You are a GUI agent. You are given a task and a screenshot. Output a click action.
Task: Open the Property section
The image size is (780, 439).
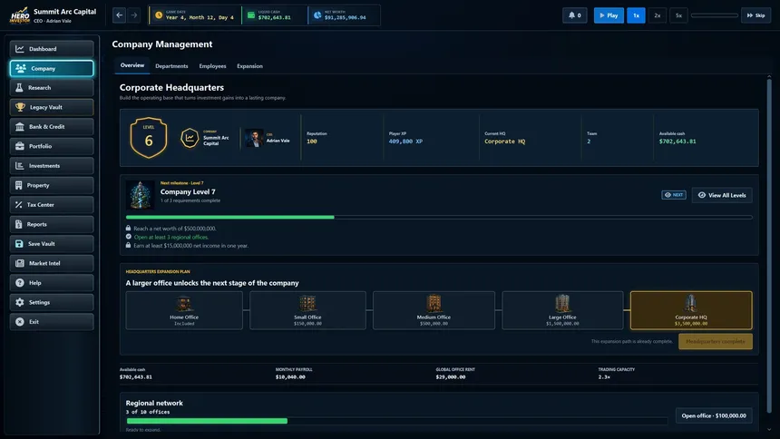point(51,185)
